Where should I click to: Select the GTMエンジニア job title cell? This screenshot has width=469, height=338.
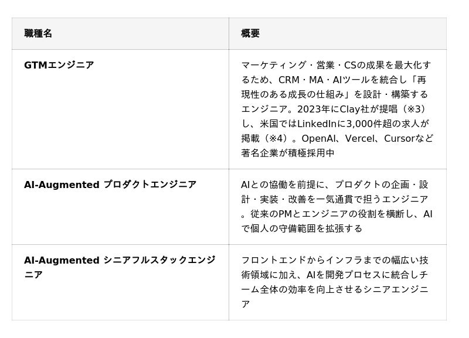(59, 65)
